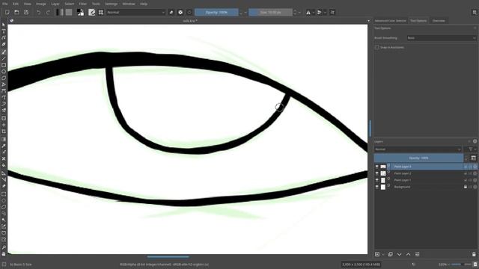The width and height of the screenshot is (479, 269).
Task: Open the Brush Smoothing dropdown
Action: (442, 38)
